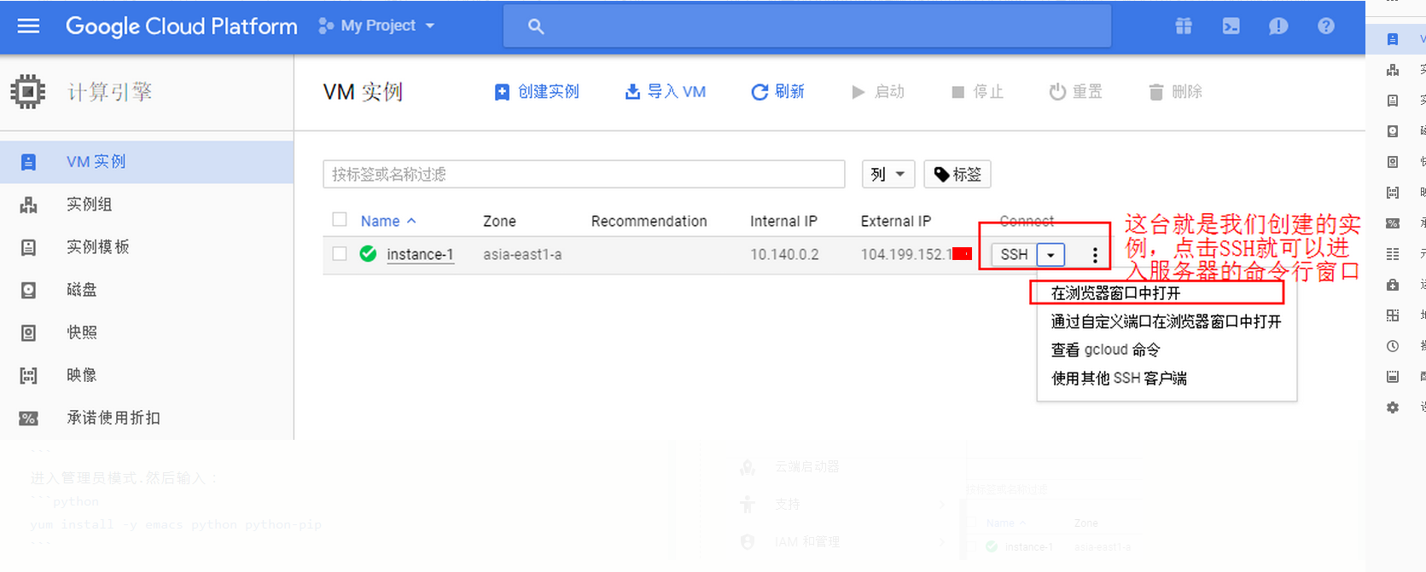The width and height of the screenshot is (1426, 572).
Task: Click the asia-east1-a zone cell
Action: [522, 254]
